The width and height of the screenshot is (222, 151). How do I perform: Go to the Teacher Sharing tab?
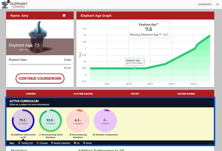[186, 94]
